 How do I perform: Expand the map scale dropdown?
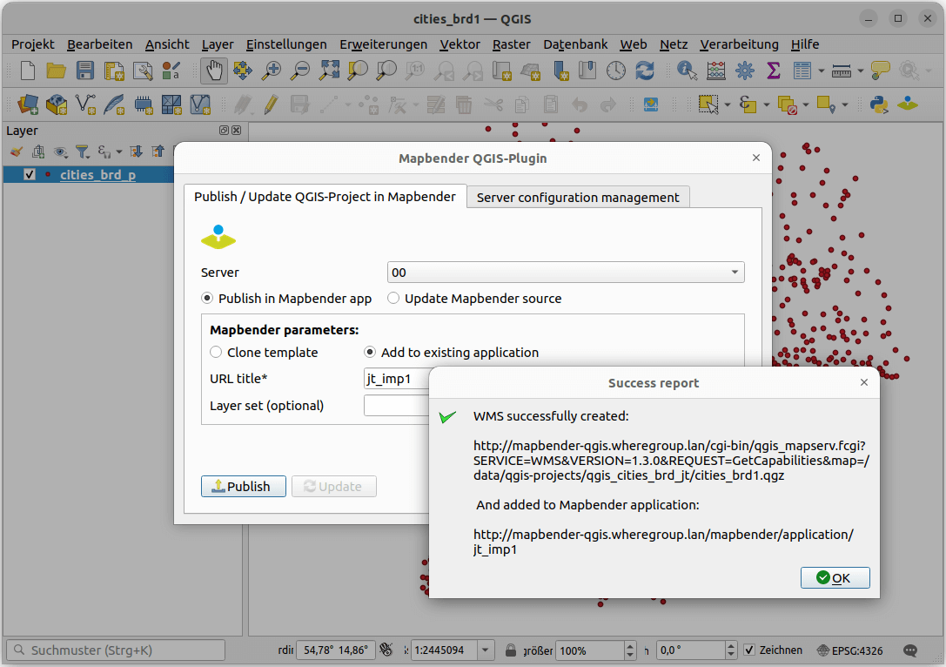486,650
